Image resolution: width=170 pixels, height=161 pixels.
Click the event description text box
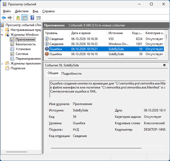pos(107,89)
